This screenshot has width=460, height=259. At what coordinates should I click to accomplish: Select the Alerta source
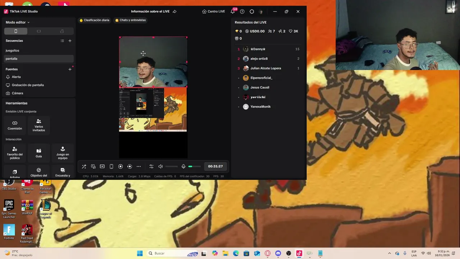coord(39,77)
